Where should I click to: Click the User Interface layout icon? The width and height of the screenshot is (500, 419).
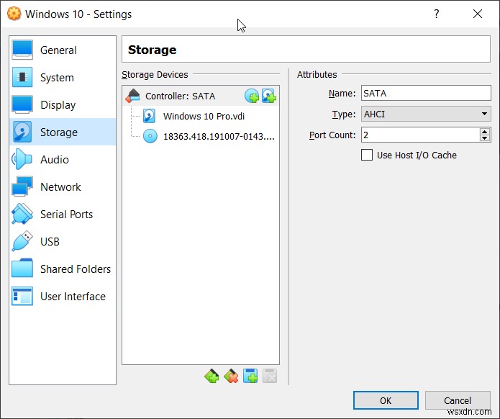[x=22, y=296]
